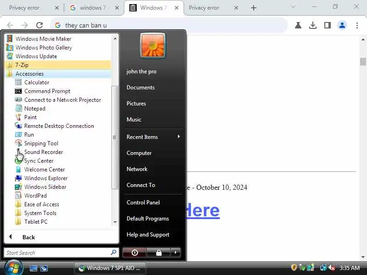Open john the pro user folder
The height and width of the screenshot is (275, 367).
coord(141,71)
